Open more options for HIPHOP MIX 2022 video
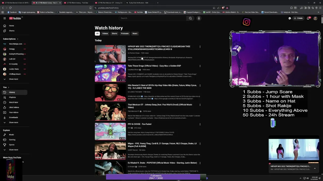This screenshot has height=181, width=323. click(200, 47)
